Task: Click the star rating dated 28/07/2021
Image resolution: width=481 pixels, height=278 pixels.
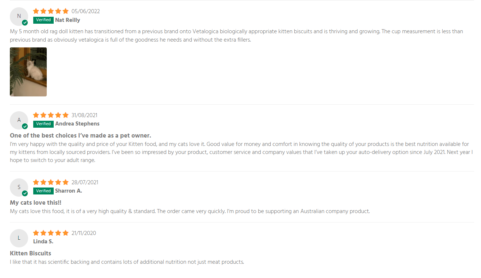Action: click(51, 182)
